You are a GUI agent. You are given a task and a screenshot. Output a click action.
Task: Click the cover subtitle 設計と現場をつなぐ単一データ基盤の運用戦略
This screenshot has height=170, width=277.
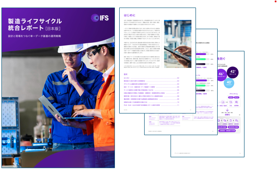34,36
